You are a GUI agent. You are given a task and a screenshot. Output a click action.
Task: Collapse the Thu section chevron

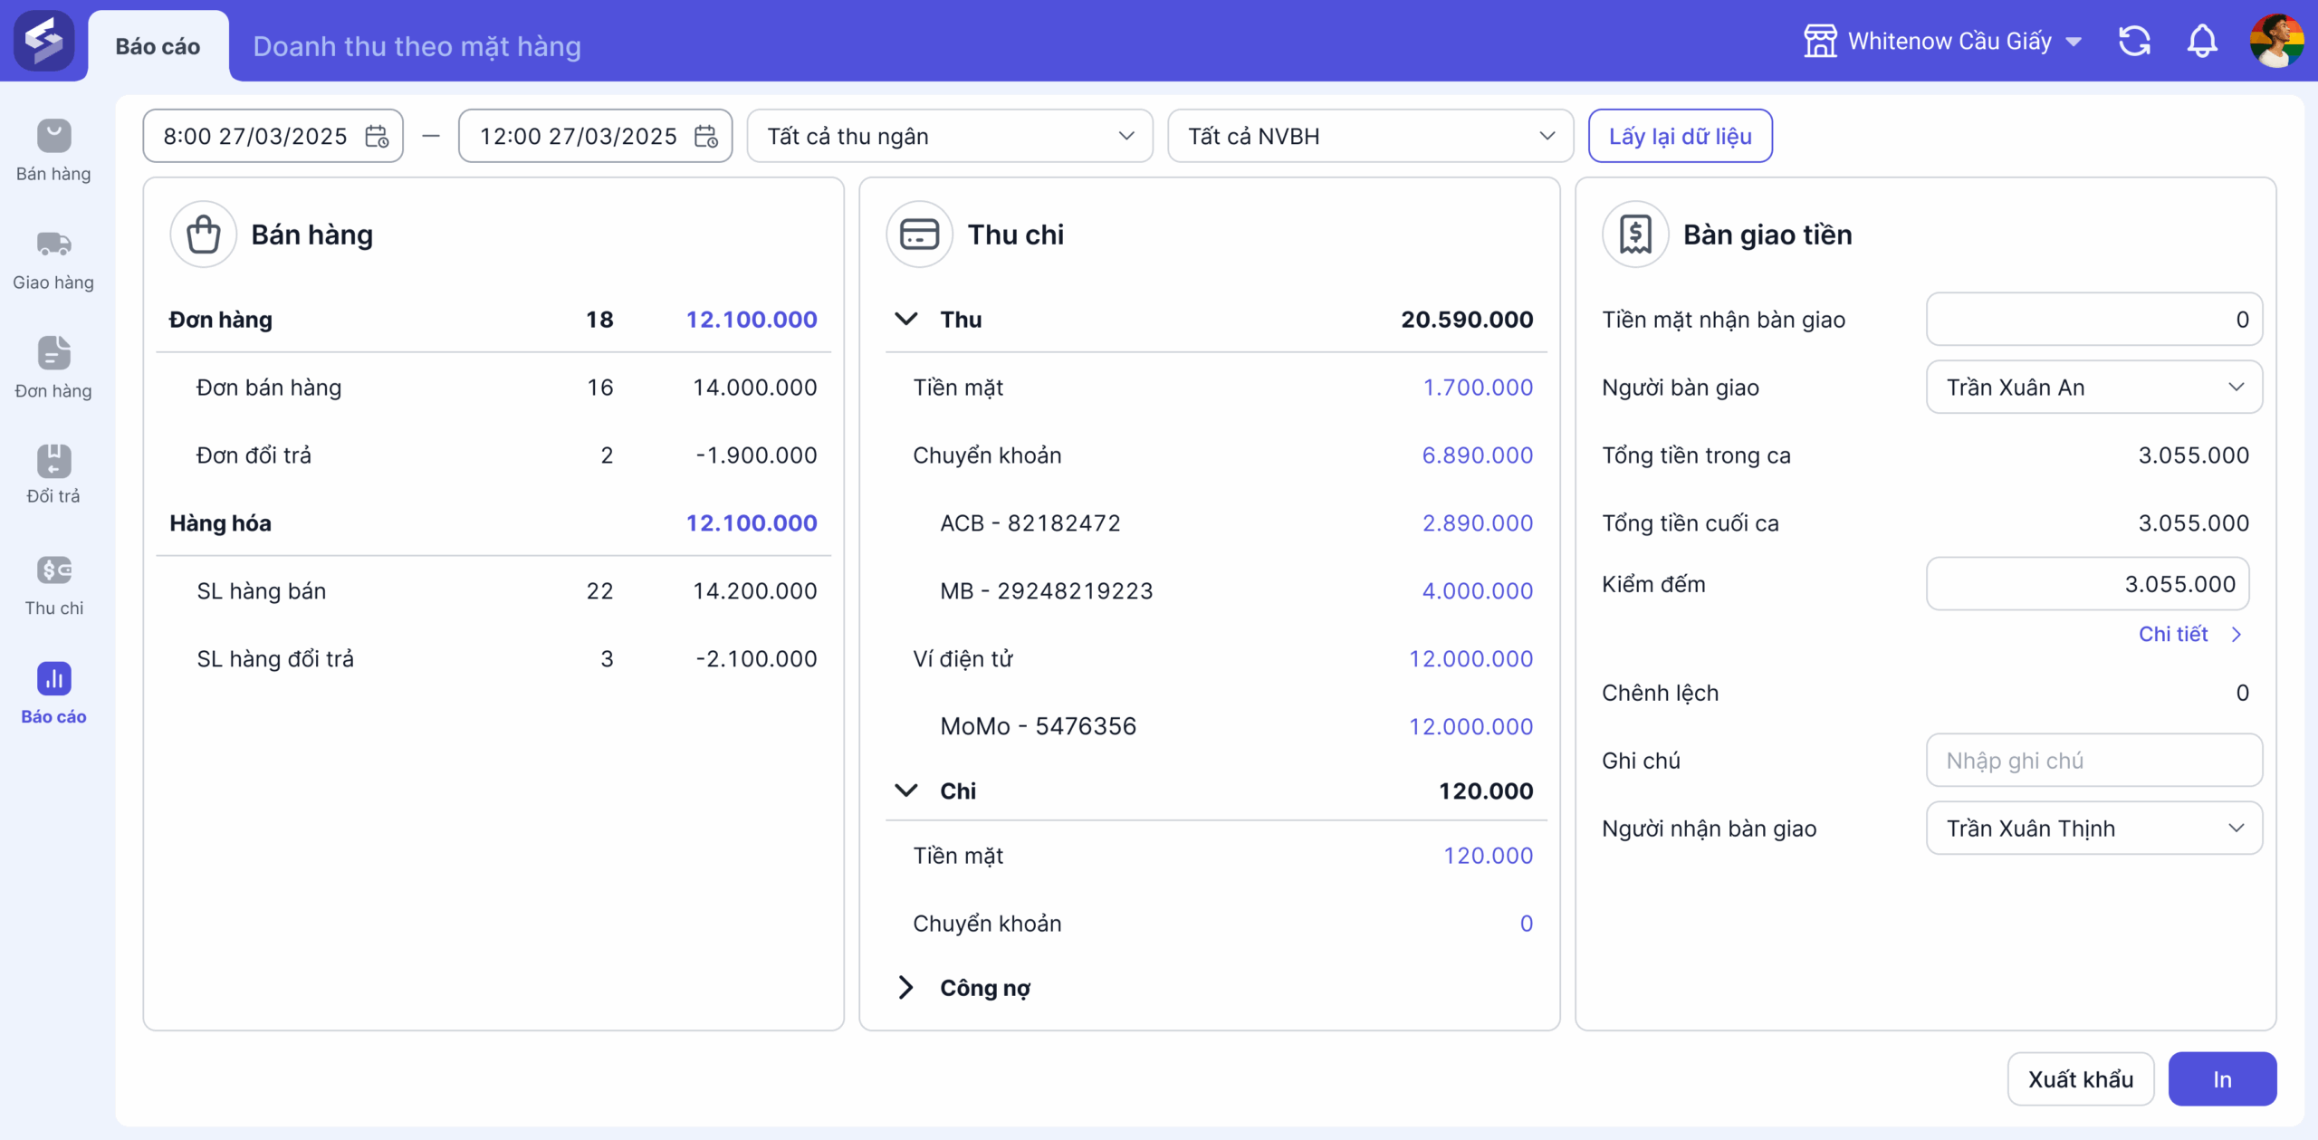pyautogui.click(x=905, y=319)
